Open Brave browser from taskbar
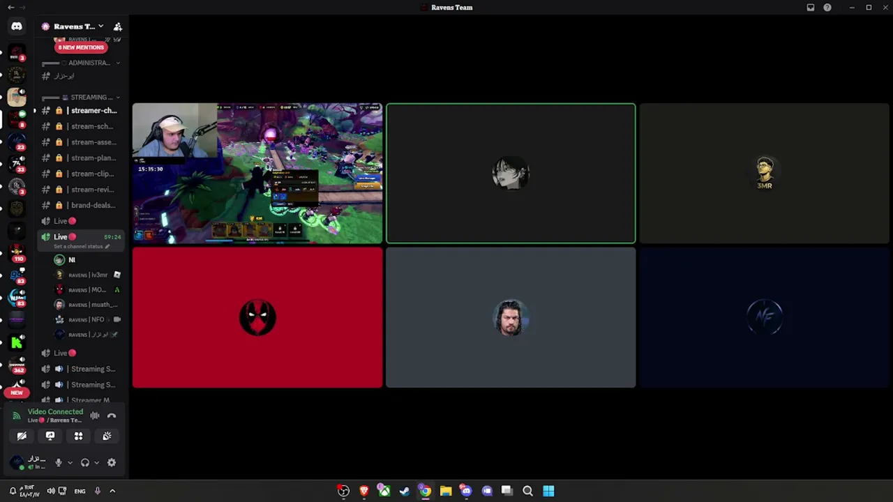This screenshot has width=893, height=502. click(x=363, y=491)
